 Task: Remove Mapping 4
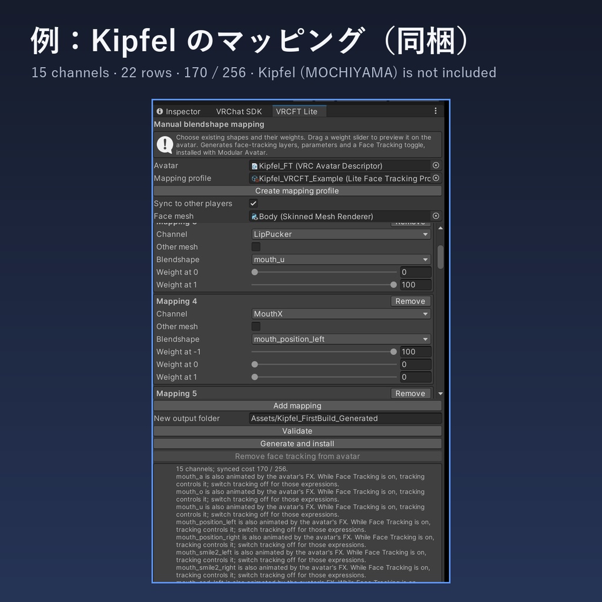click(410, 302)
